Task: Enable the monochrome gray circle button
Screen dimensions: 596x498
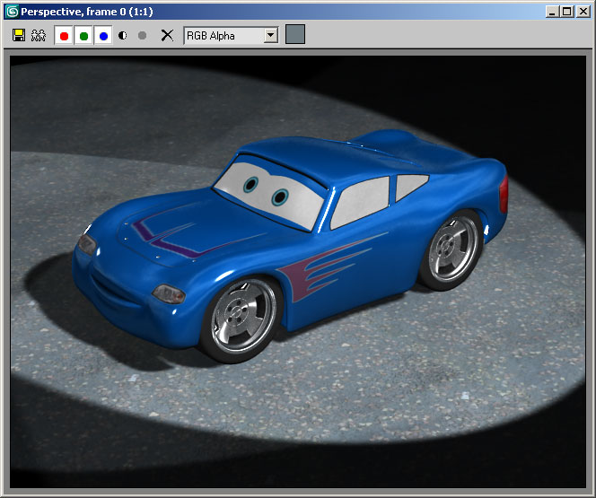Action: (142, 36)
